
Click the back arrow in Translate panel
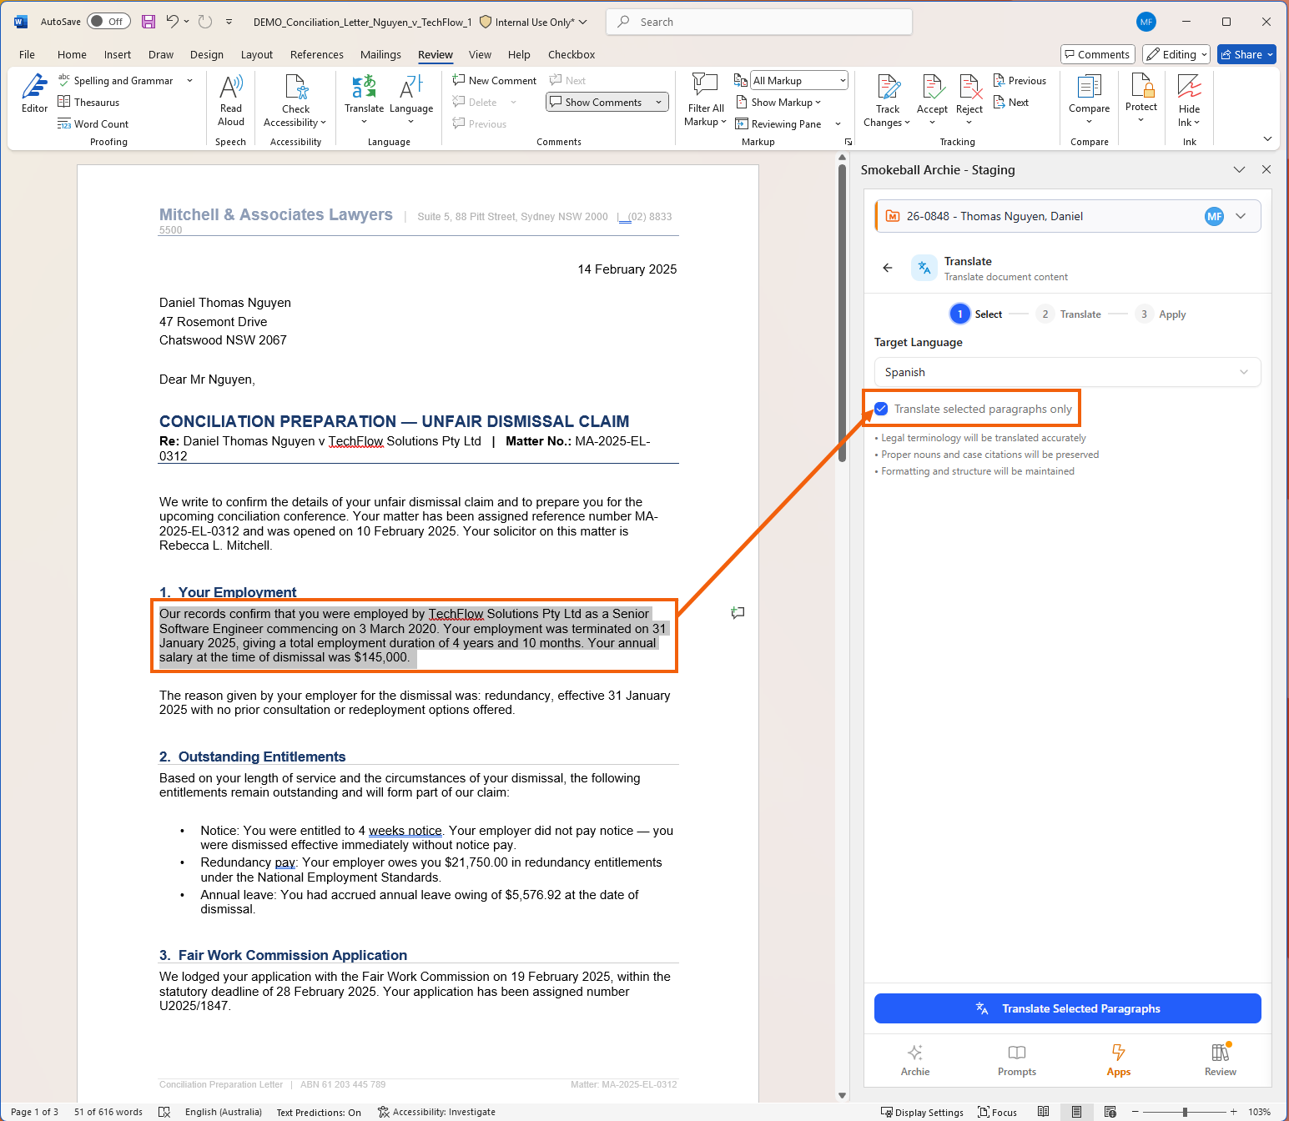tap(888, 268)
